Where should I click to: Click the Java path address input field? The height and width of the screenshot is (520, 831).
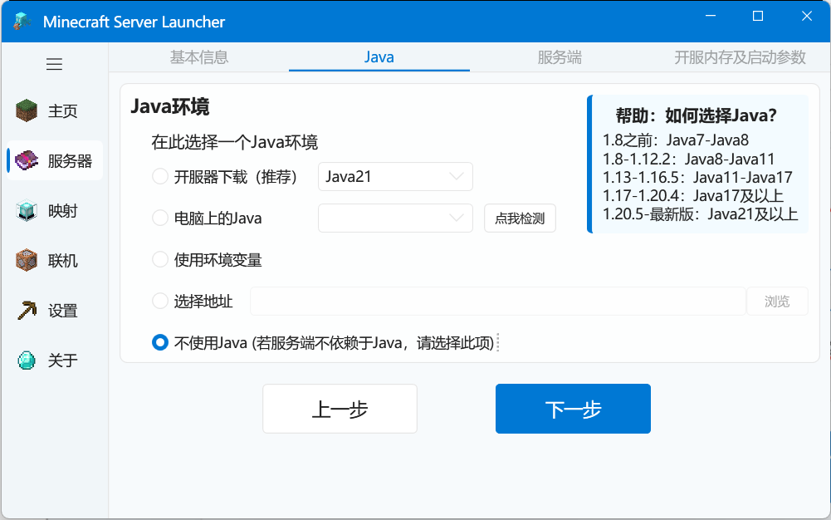(497, 302)
